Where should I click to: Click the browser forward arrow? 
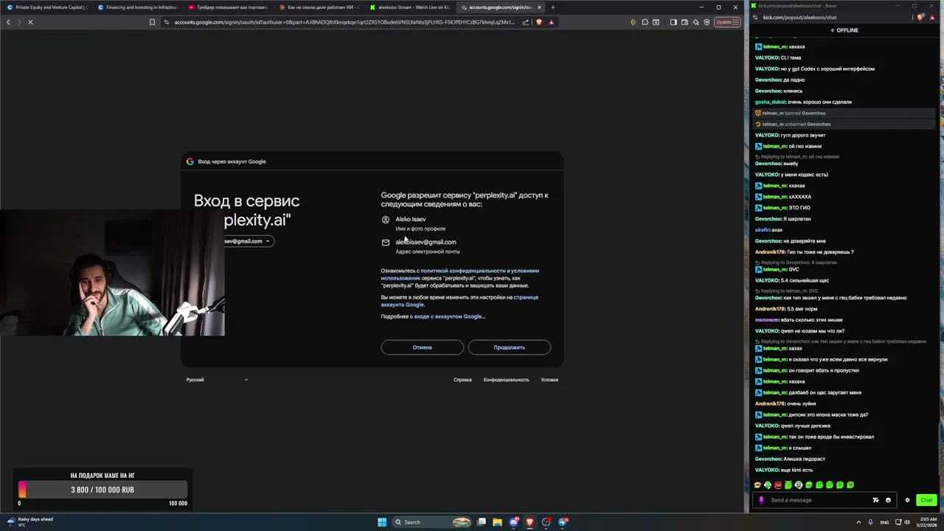(19, 22)
